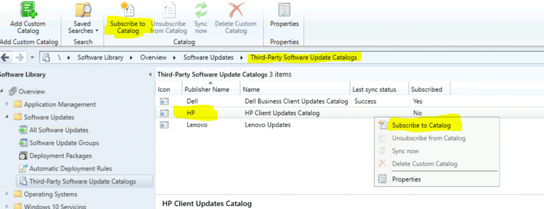
Task: Click the Deployment Packages node icon
Action: pyautogui.click(x=23, y=156)
